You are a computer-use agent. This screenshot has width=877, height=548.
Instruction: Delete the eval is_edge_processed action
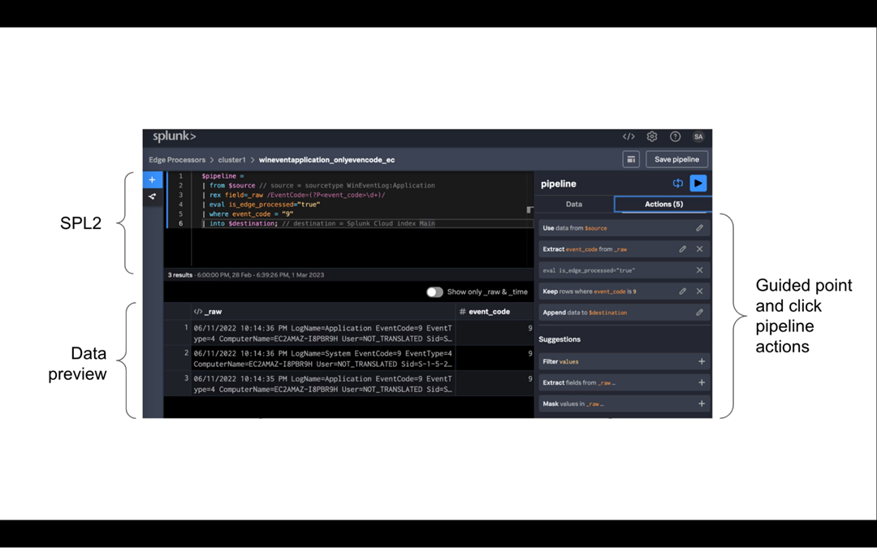click(700, 270)
